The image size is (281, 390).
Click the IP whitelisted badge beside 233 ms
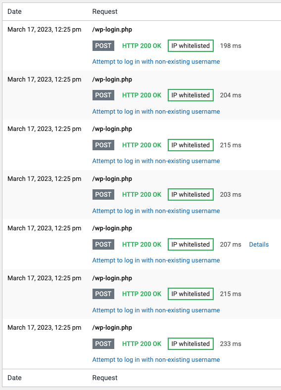(190, 344)
